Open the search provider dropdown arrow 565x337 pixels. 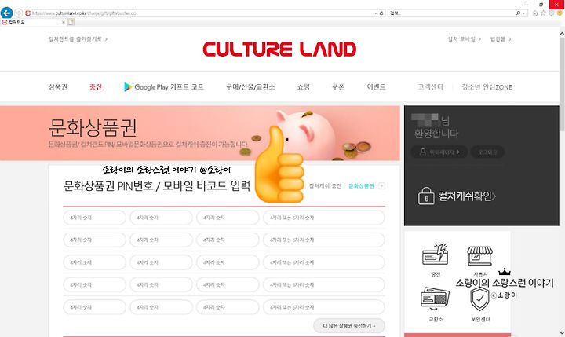coord(523,13)
